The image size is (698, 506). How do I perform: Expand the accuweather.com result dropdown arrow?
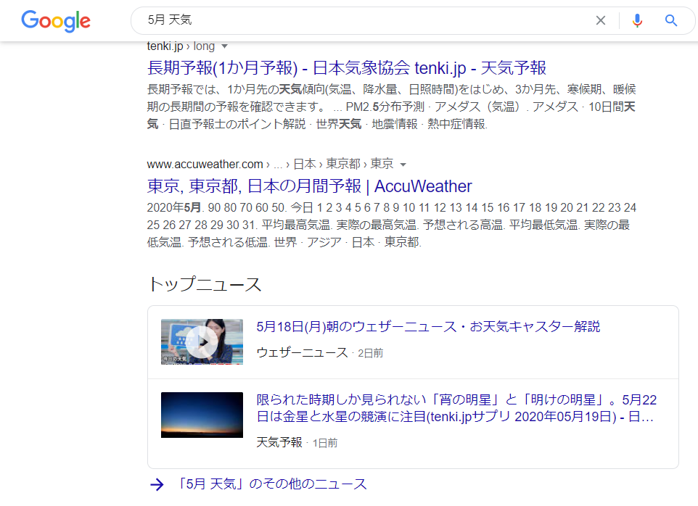[x=403, y=165]
